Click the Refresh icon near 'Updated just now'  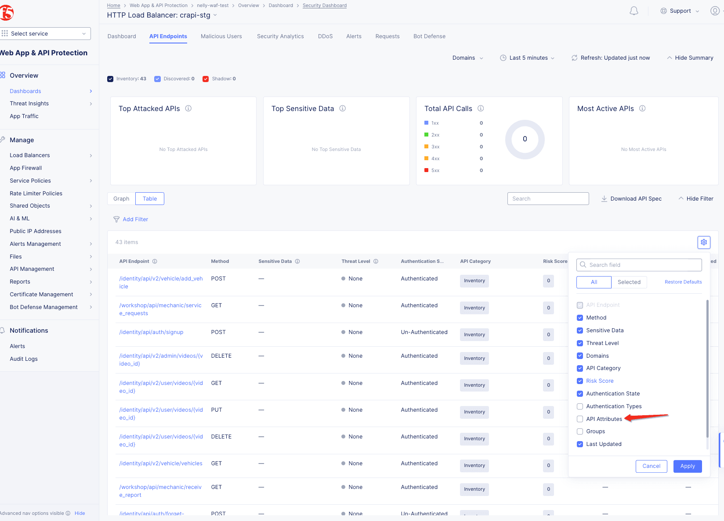574,57
